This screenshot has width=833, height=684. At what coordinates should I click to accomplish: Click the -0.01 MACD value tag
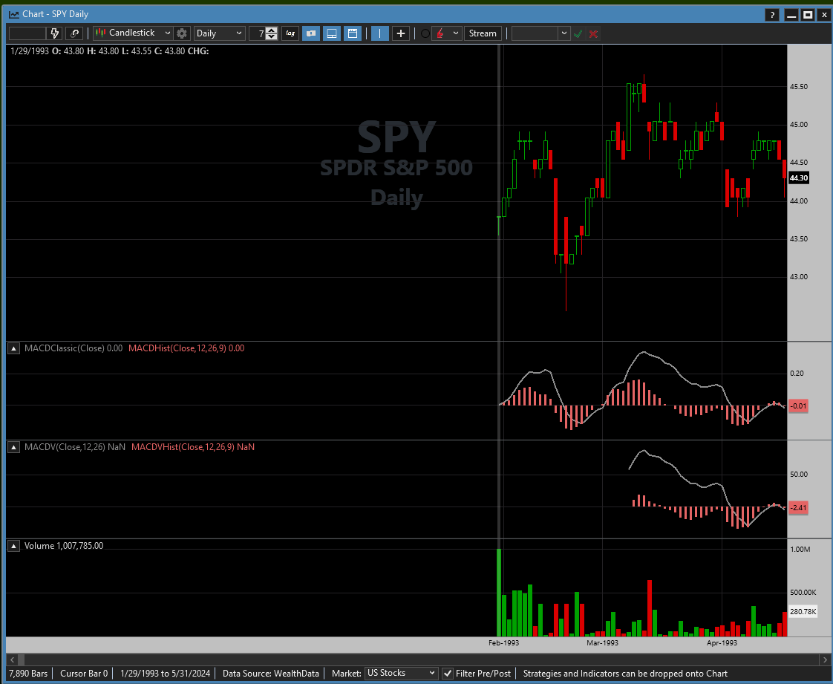(x=798, y=406)
